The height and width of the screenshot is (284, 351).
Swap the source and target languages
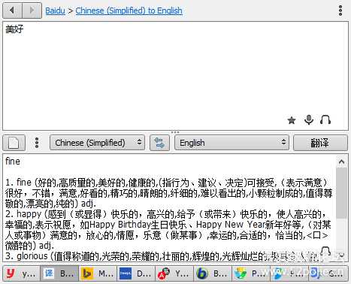pyautogui.click(x=159, y=143)
